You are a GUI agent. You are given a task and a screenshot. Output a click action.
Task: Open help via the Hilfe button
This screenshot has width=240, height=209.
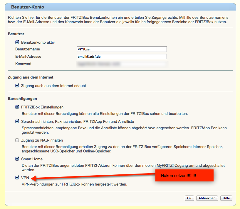(x=226, y=198)
